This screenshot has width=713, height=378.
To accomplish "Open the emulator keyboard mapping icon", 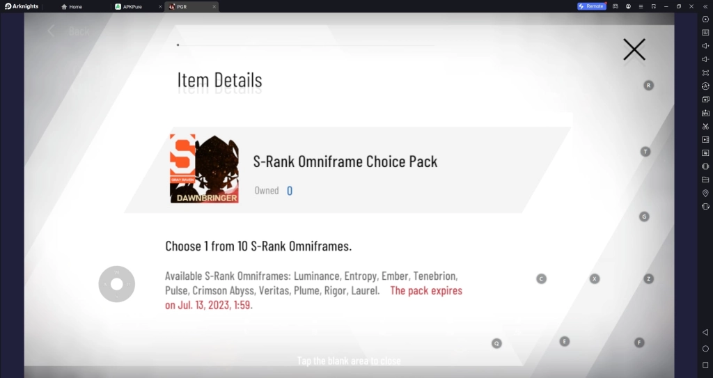I will coord(705,32).
